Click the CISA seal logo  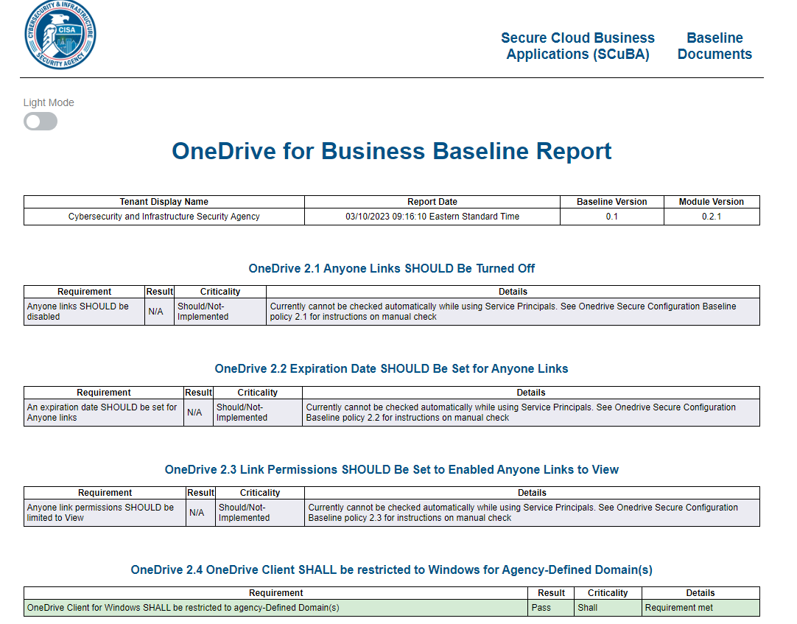(57, 35)
